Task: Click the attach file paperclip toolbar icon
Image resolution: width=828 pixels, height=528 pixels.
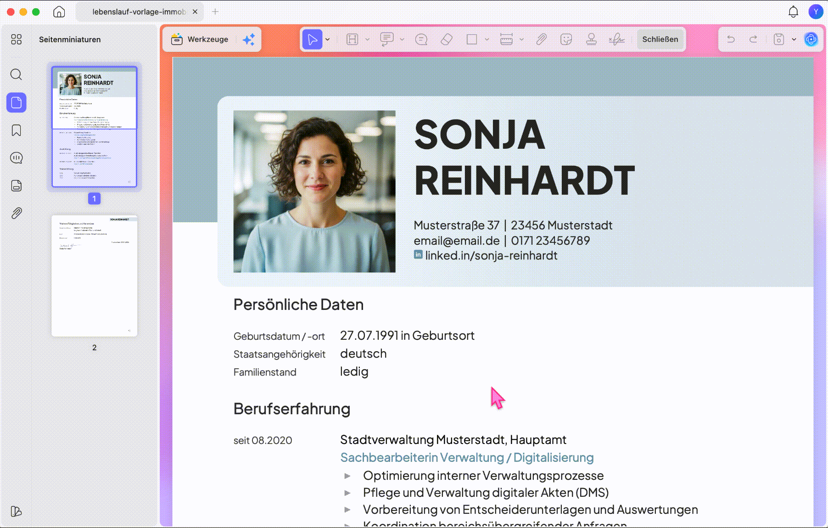Action: point(541,39)
